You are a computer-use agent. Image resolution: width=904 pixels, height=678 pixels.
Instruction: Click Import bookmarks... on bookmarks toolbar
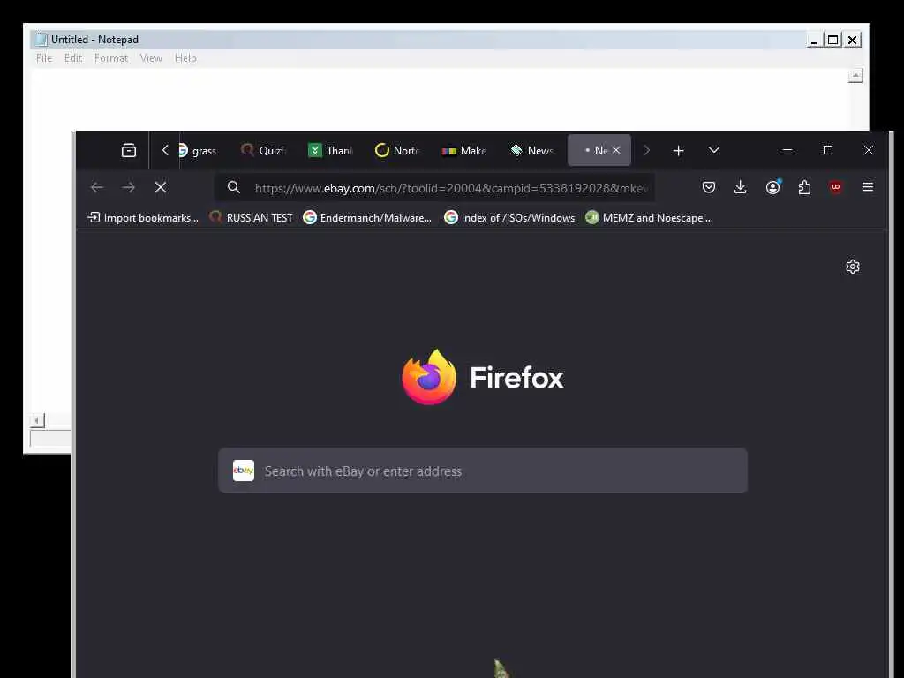142,218
